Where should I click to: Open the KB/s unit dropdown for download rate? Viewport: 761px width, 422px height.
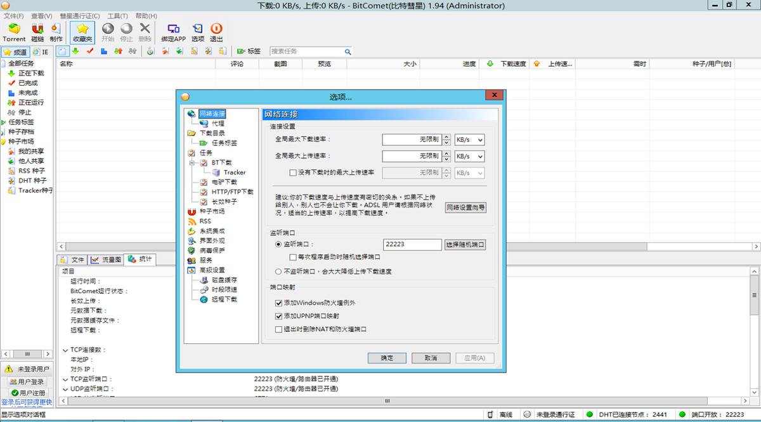pyautogui.click(x=469, y=140)
